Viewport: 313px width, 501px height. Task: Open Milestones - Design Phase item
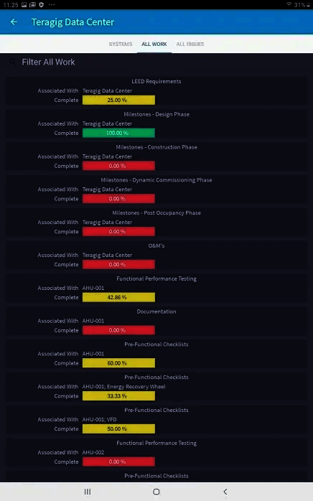coord(156,123)
